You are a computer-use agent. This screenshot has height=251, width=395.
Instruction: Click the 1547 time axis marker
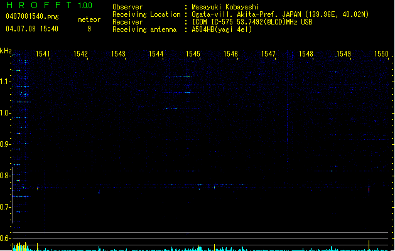(x=268, y=54)
